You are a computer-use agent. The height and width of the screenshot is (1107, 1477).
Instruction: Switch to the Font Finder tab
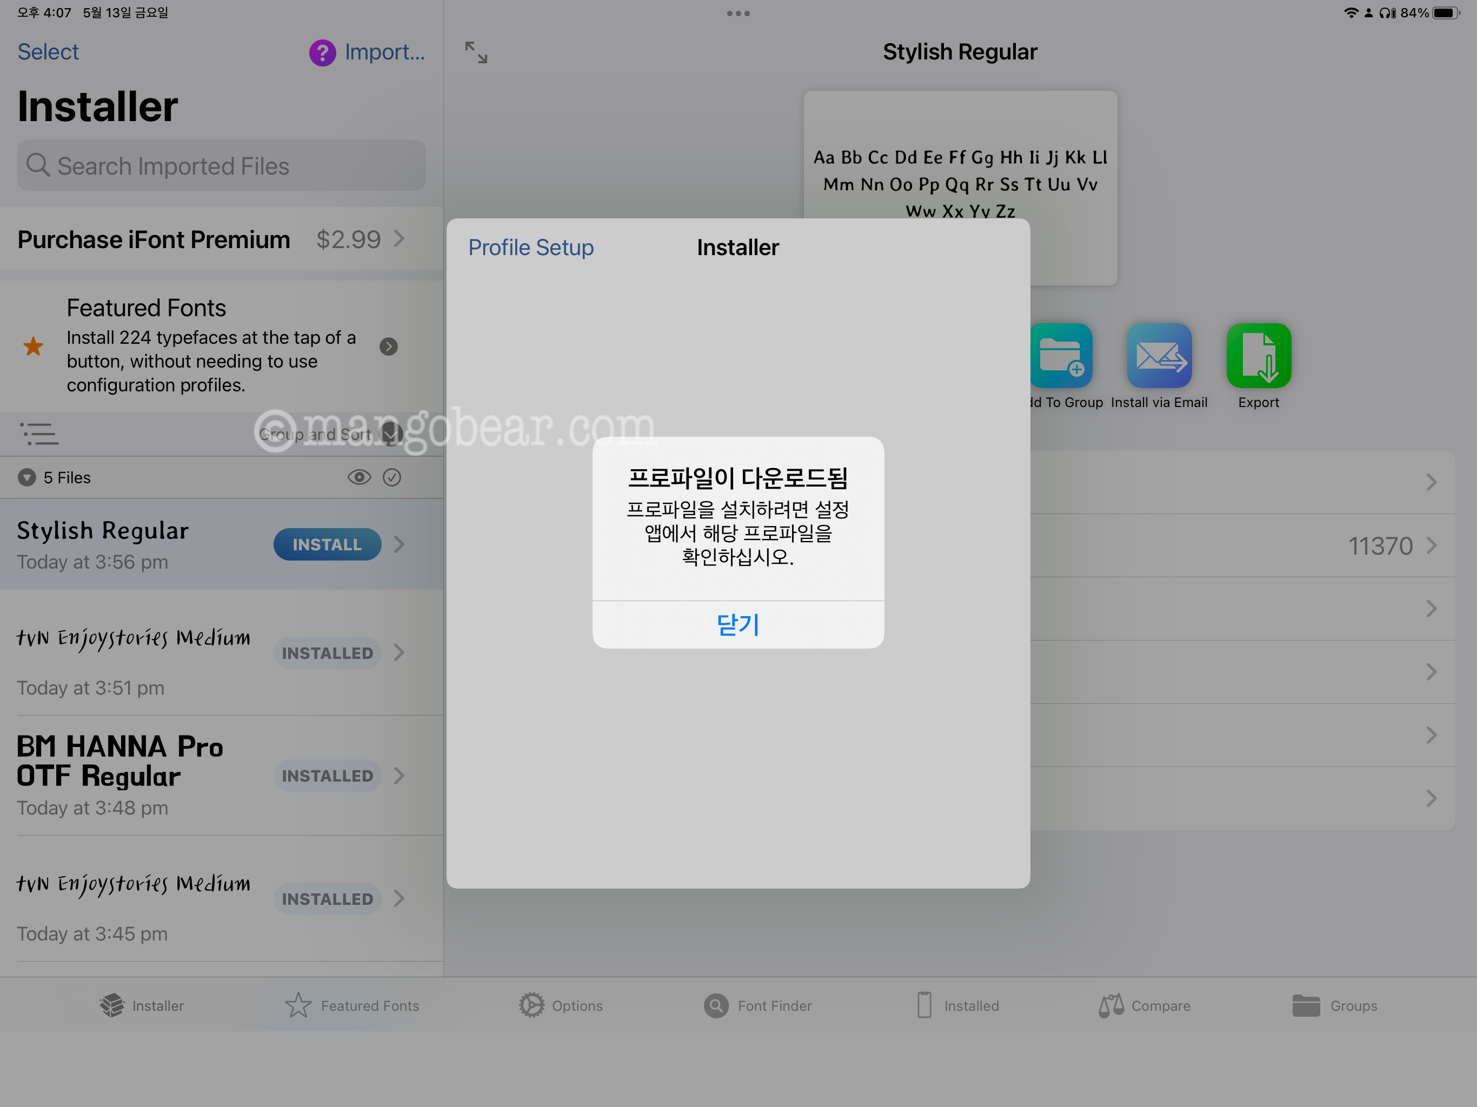coord(758,1005)
